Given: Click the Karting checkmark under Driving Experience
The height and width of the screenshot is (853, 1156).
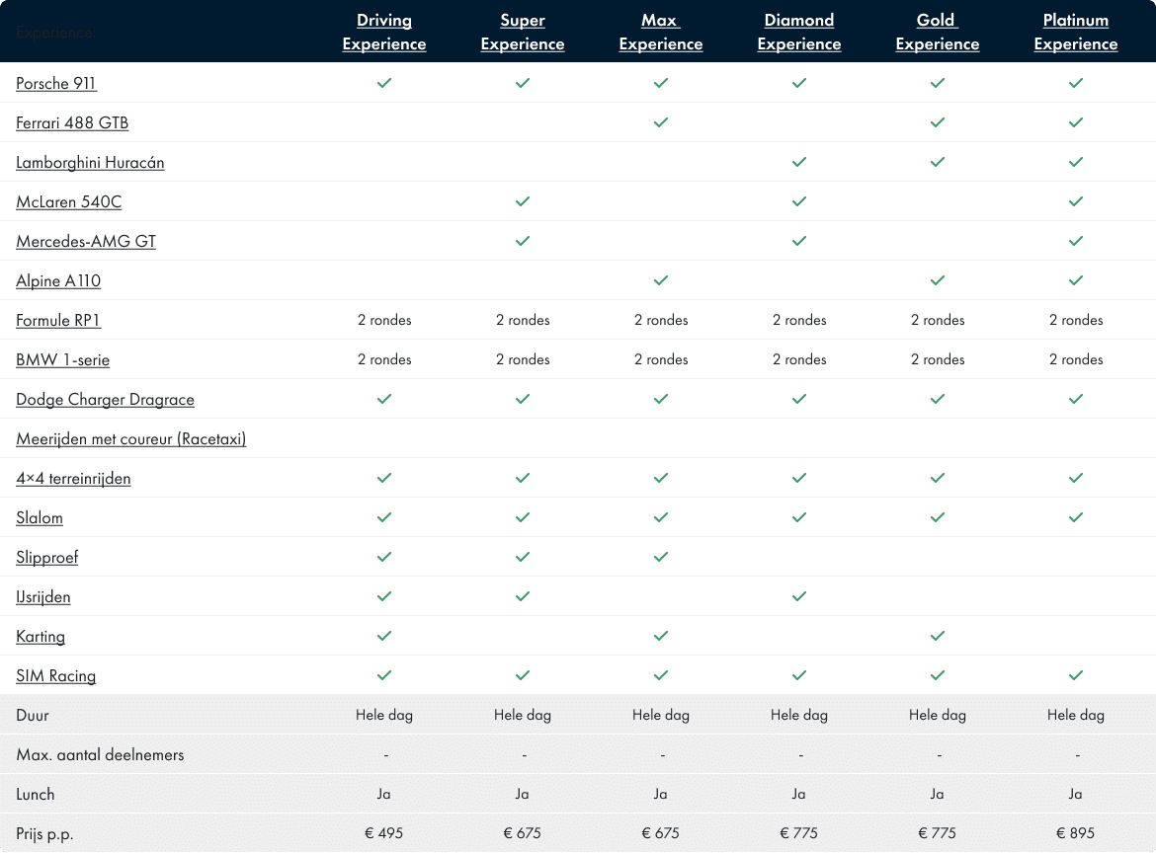Looking at the screenshot, I should click(x=384, y=636).
